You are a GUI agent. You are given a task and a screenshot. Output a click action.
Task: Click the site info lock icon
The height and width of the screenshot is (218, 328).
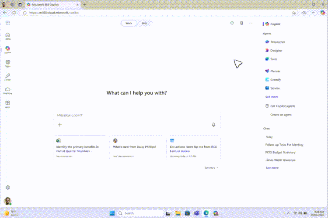[24, 13]
